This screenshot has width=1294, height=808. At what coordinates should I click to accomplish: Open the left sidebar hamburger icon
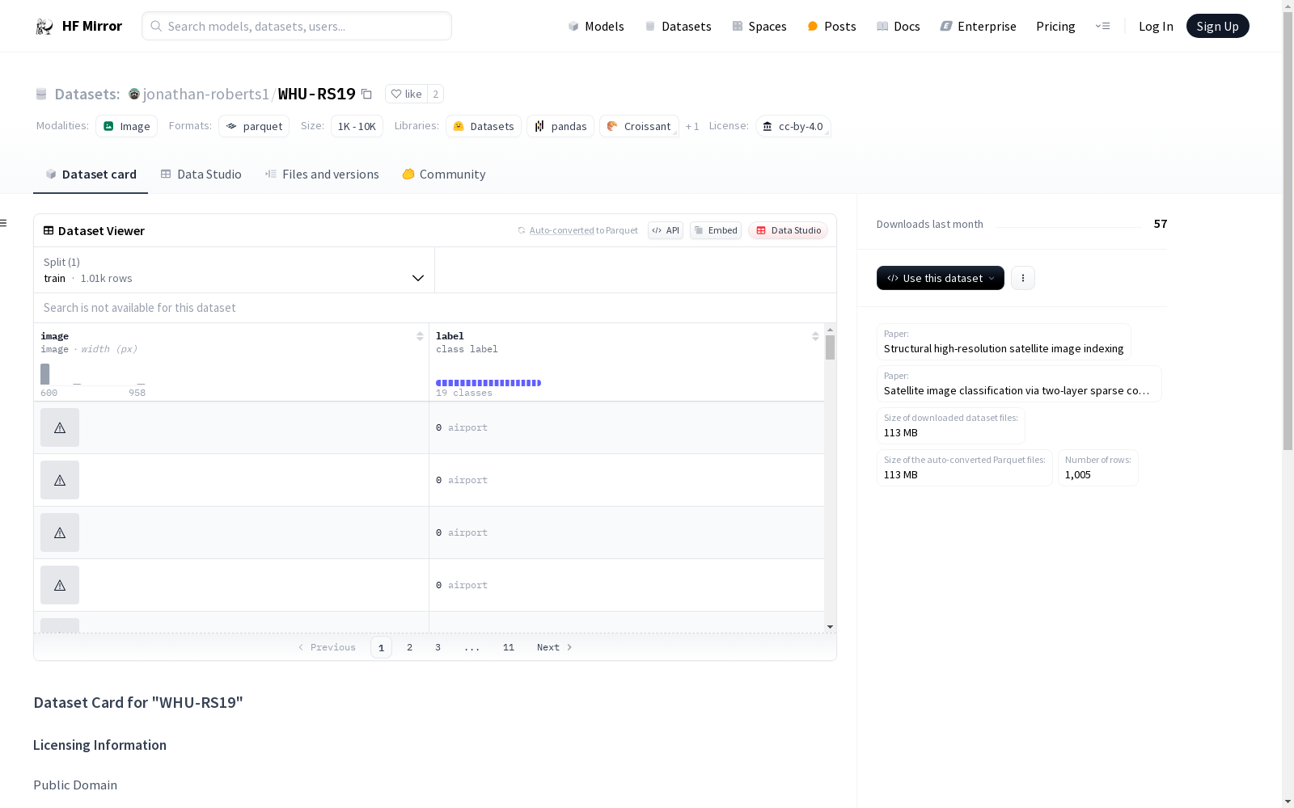tap(4, 223)
